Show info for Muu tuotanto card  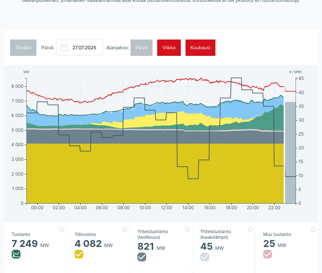313,229
